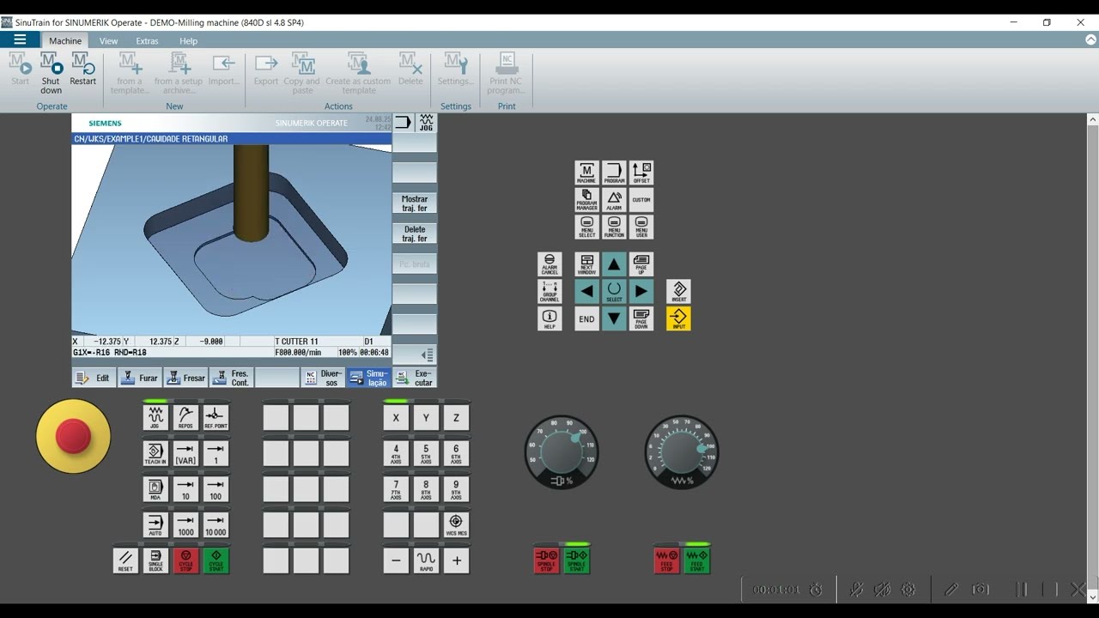
Task: Click the WCS MCS key
Action: (x=456, y=525)
